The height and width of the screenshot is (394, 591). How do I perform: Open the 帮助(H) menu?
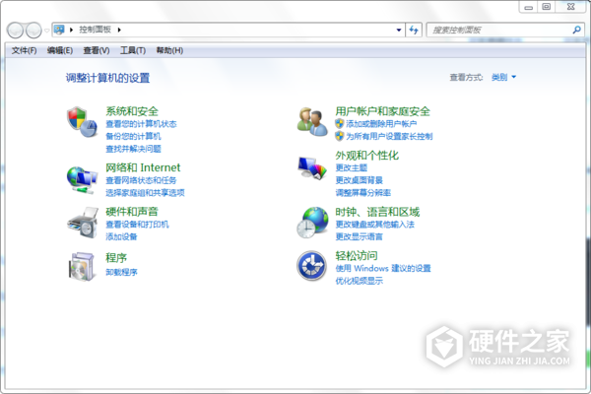click(169, 50)
